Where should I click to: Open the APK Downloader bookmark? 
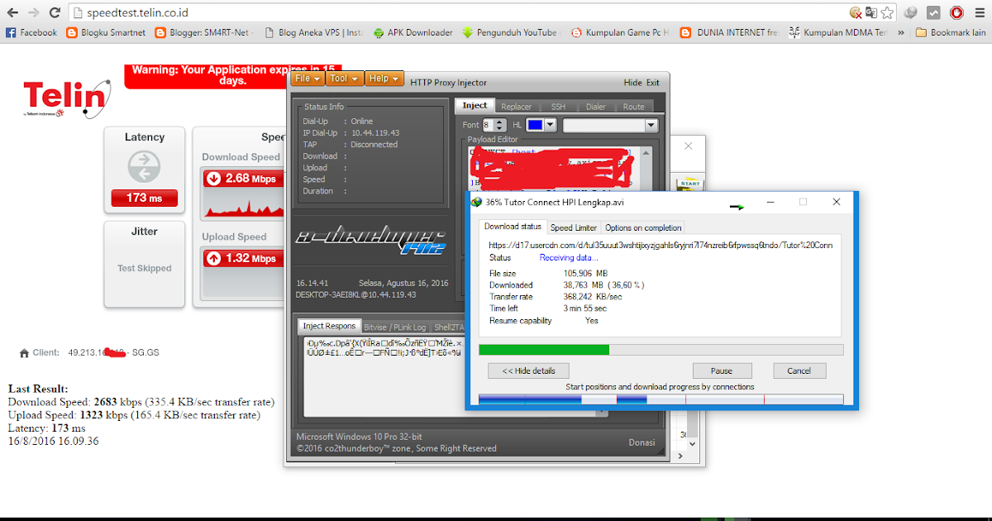[413, 32]
